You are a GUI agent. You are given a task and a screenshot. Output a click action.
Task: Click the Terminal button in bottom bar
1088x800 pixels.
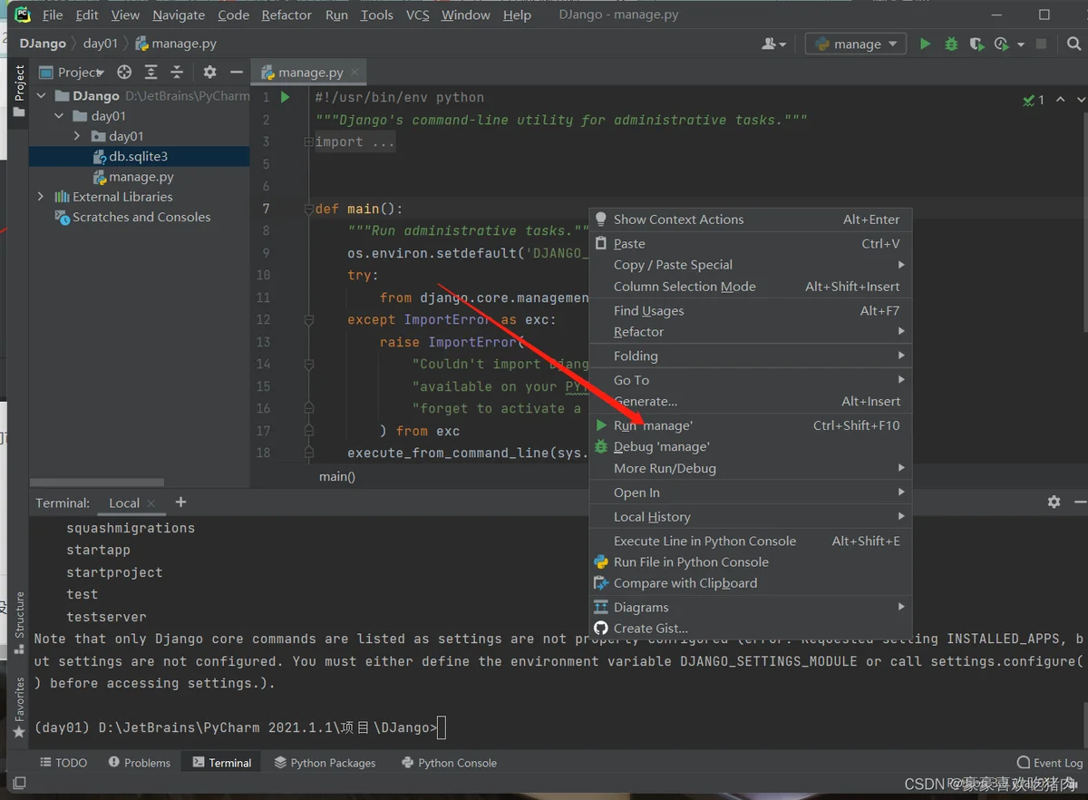[222, 763]
